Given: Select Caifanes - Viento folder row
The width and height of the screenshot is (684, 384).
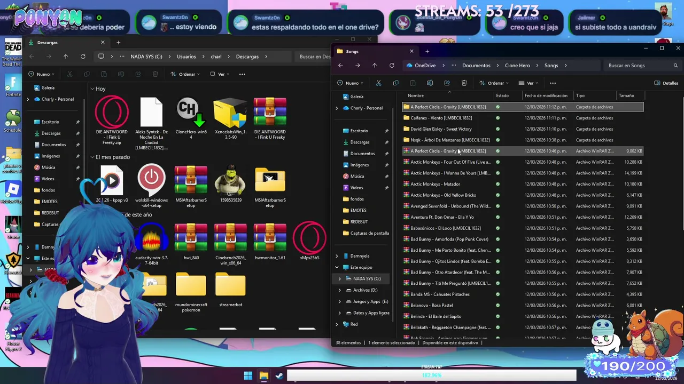Looking at the screenshot, I should tap(523, 118).
